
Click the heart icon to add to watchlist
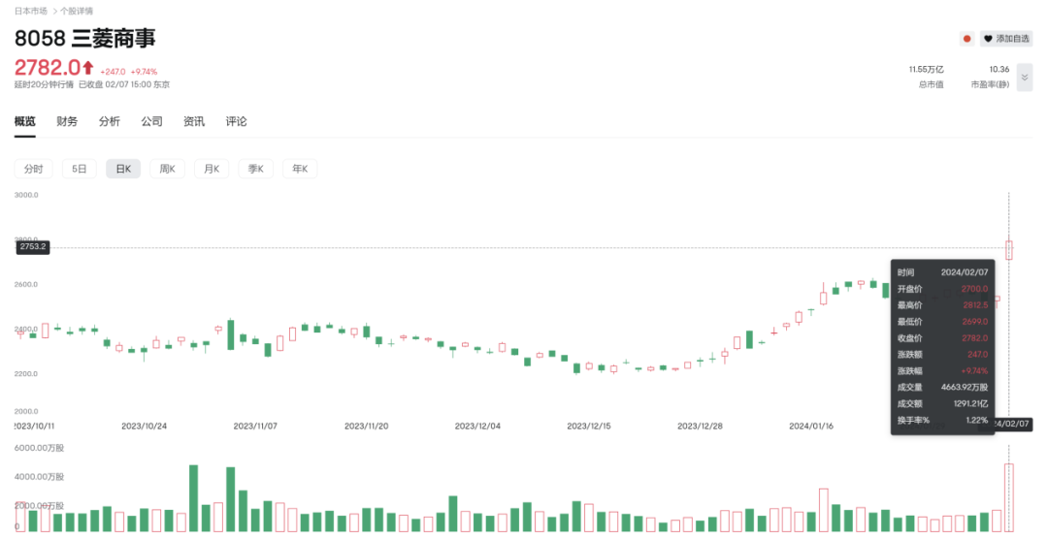tap(989, 39)
